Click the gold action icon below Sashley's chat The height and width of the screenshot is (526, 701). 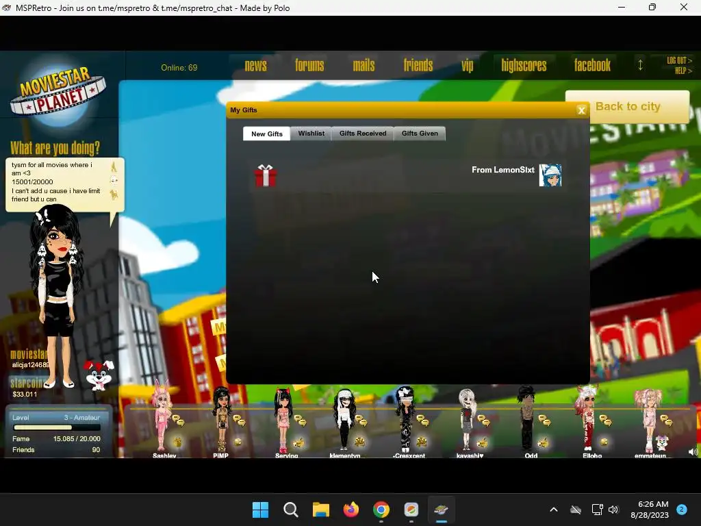click(x=177, y=442)
